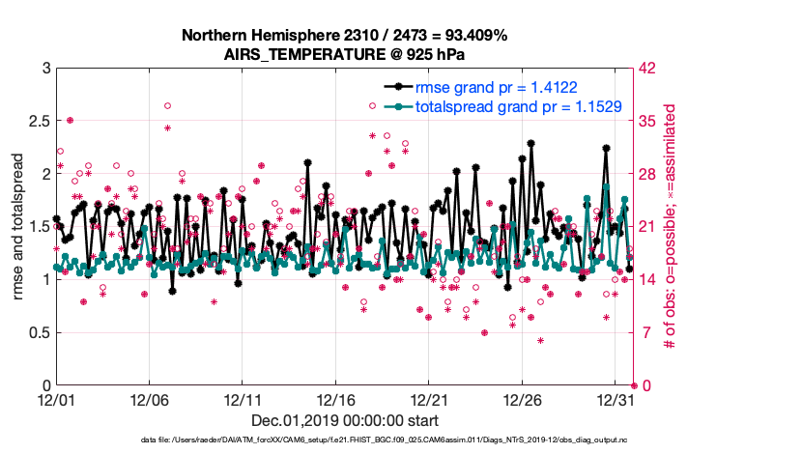Image resolution: width=802 pixels, height=454 pixels.
Task: Click the 35 right y-axis tick label
Action: [x=646, y=122]
